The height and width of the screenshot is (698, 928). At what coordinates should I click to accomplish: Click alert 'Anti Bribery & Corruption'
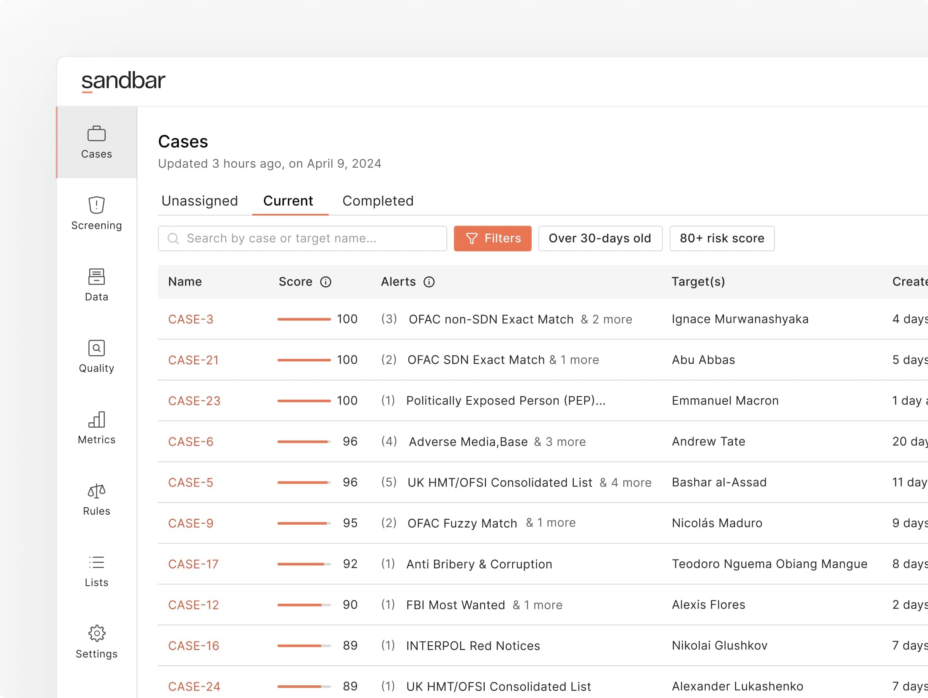pos(479,564)
